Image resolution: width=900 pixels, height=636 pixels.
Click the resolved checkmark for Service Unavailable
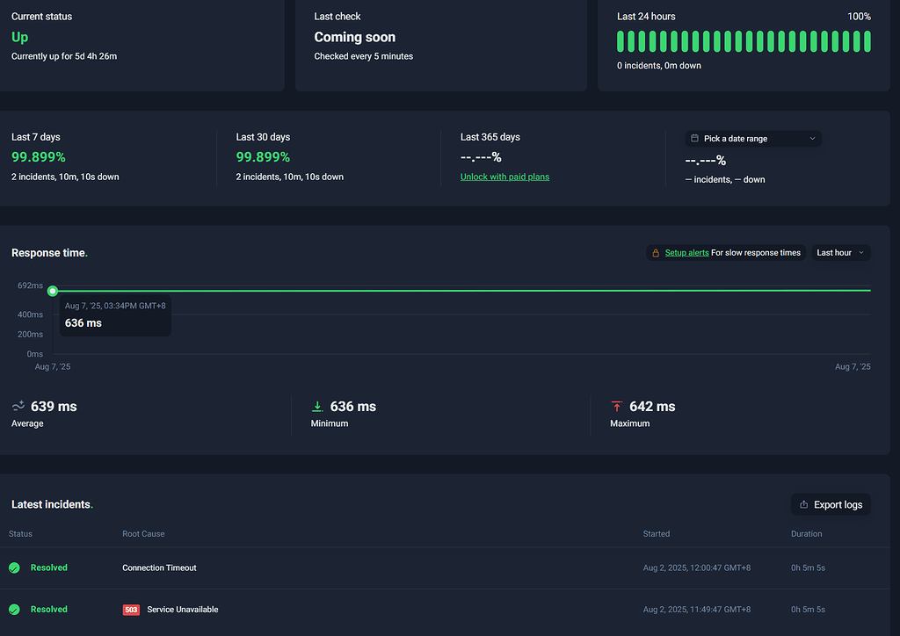coord(14,610)
